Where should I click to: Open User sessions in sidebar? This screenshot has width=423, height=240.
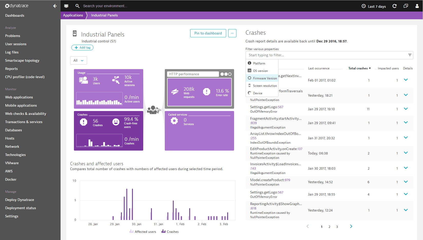tap(16, 44)
